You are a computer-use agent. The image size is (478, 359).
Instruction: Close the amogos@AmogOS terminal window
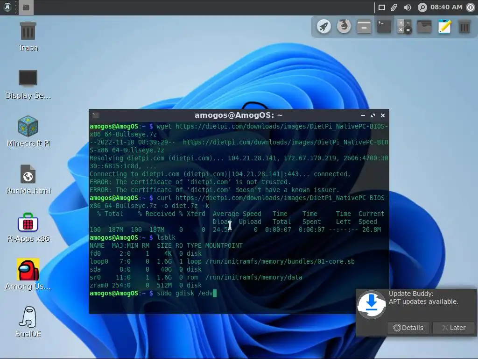(x=383, y=115)
